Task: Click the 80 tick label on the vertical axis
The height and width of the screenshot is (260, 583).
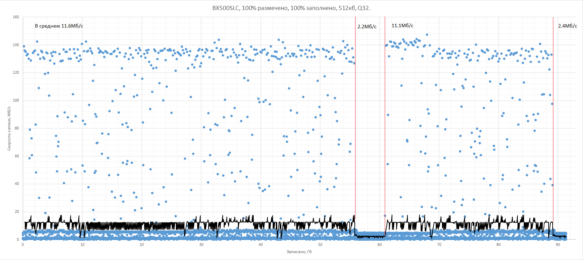Action: [x=17, y=128]
